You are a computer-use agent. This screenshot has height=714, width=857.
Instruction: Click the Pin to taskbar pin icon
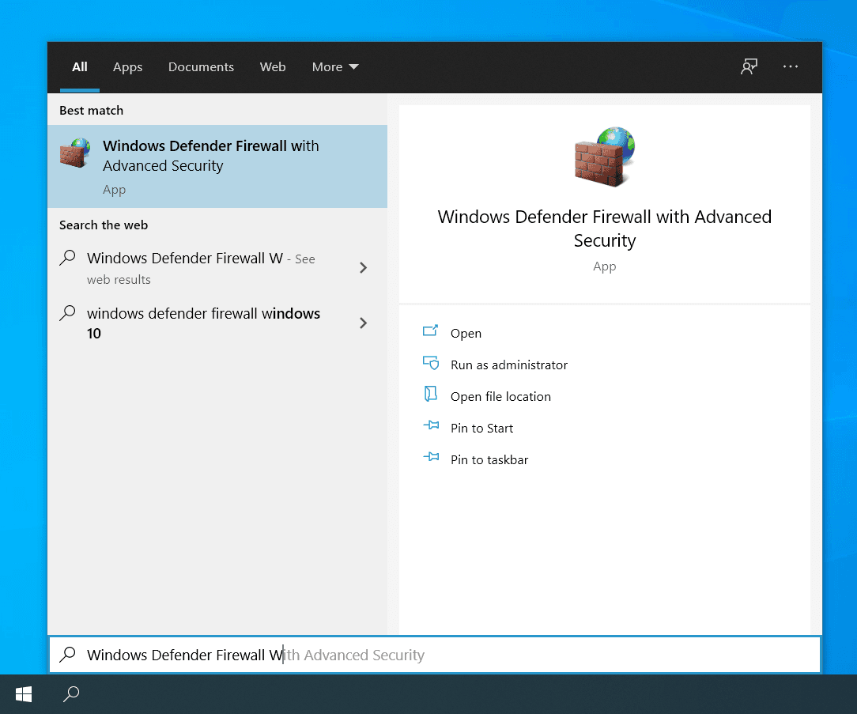(x=431, y=459)
